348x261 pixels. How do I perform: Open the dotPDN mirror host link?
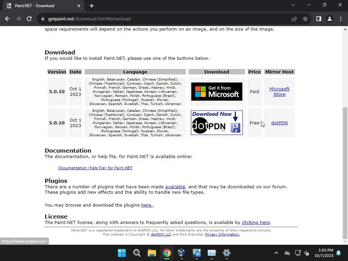tap(279, 123)
